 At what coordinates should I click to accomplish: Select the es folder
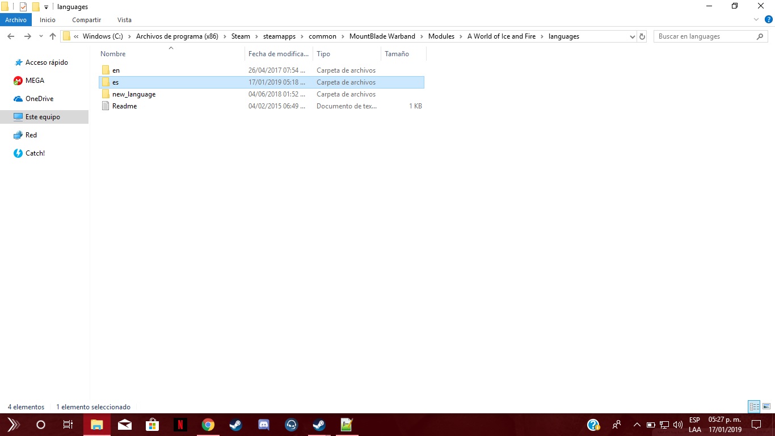pyautogui.click(x=261, y=82)
